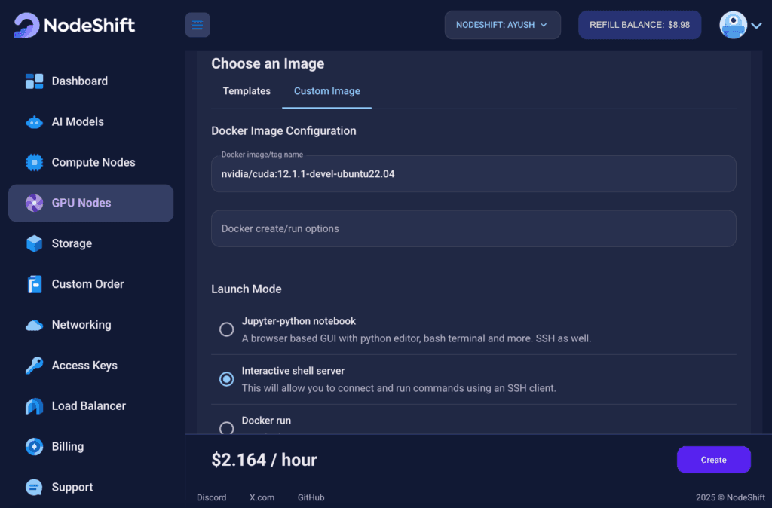Go to Networking section
The width and height of the screenshot is (772, 508).
click(90, 325)
